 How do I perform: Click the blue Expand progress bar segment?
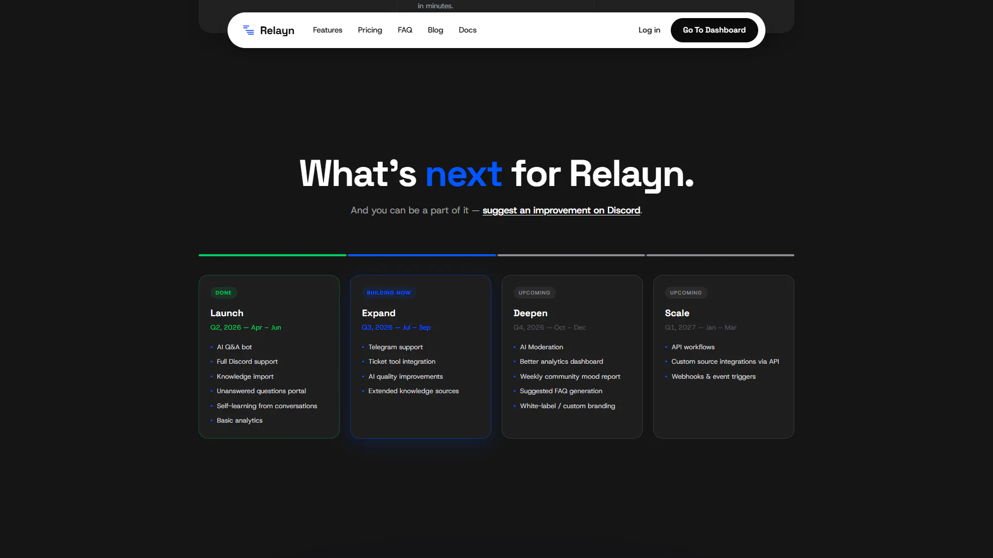pyautogui.click(x=422, y=255)
